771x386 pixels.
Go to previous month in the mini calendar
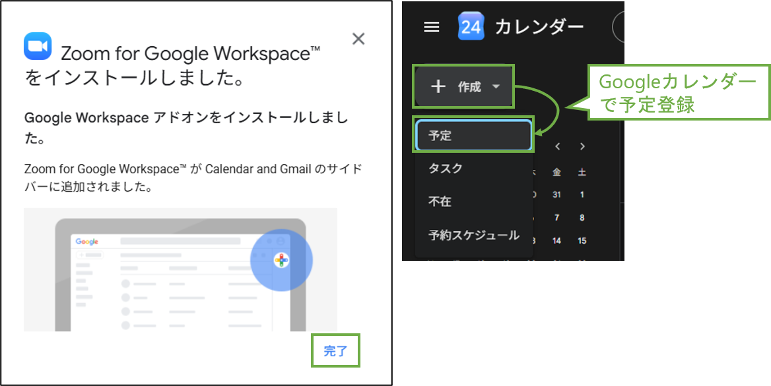558,146
